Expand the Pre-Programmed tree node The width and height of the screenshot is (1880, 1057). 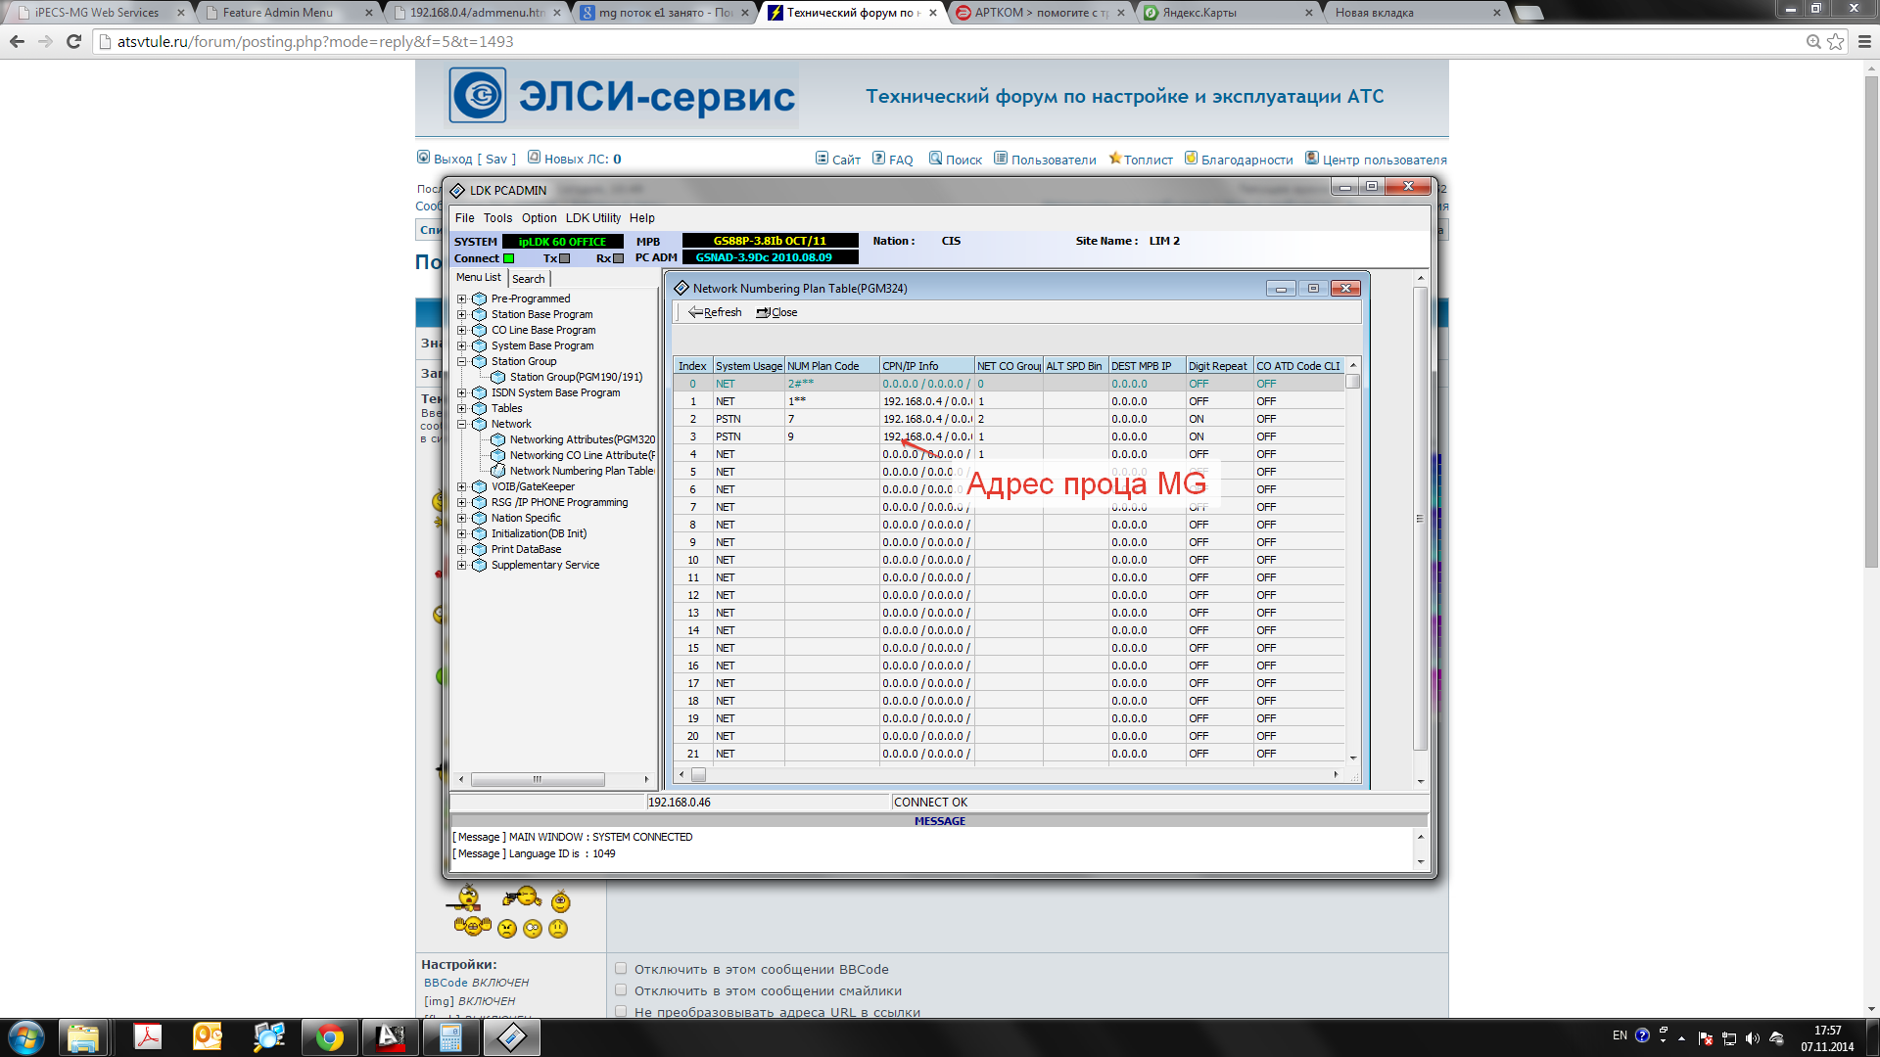(461, 299)
